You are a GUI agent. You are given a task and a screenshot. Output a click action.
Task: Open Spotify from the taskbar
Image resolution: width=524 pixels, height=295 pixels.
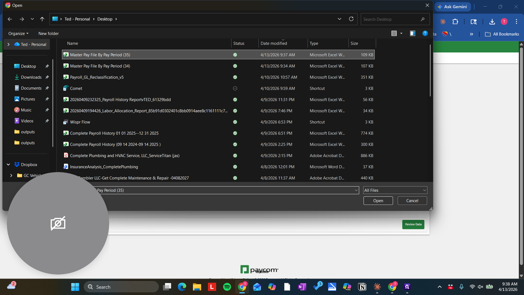(227, 287)
